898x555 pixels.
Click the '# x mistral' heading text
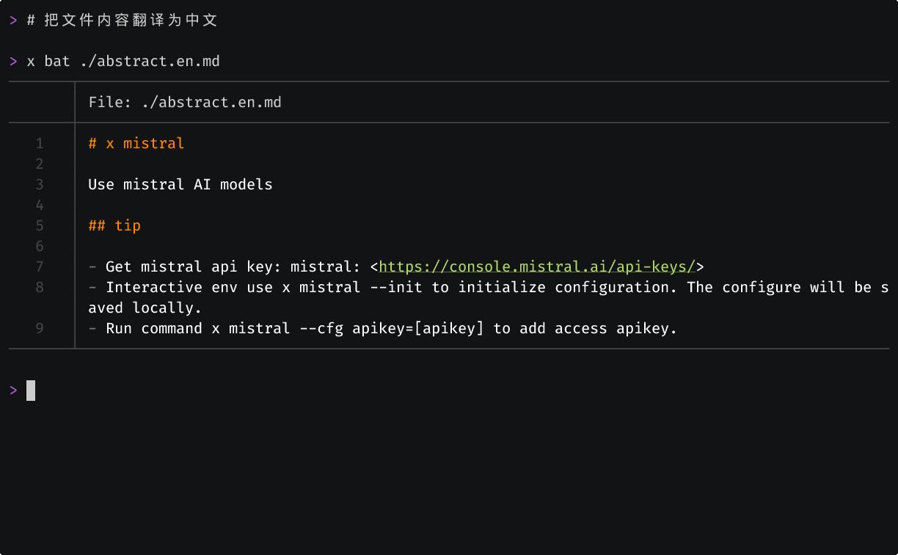(136, 143)
